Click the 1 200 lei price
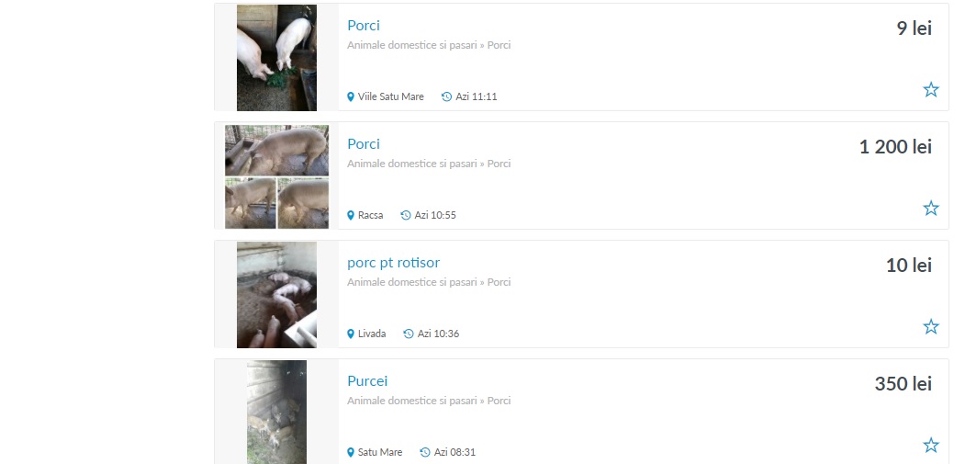The image size is (965, 464). pyautogui.click(x=895, y=147)
